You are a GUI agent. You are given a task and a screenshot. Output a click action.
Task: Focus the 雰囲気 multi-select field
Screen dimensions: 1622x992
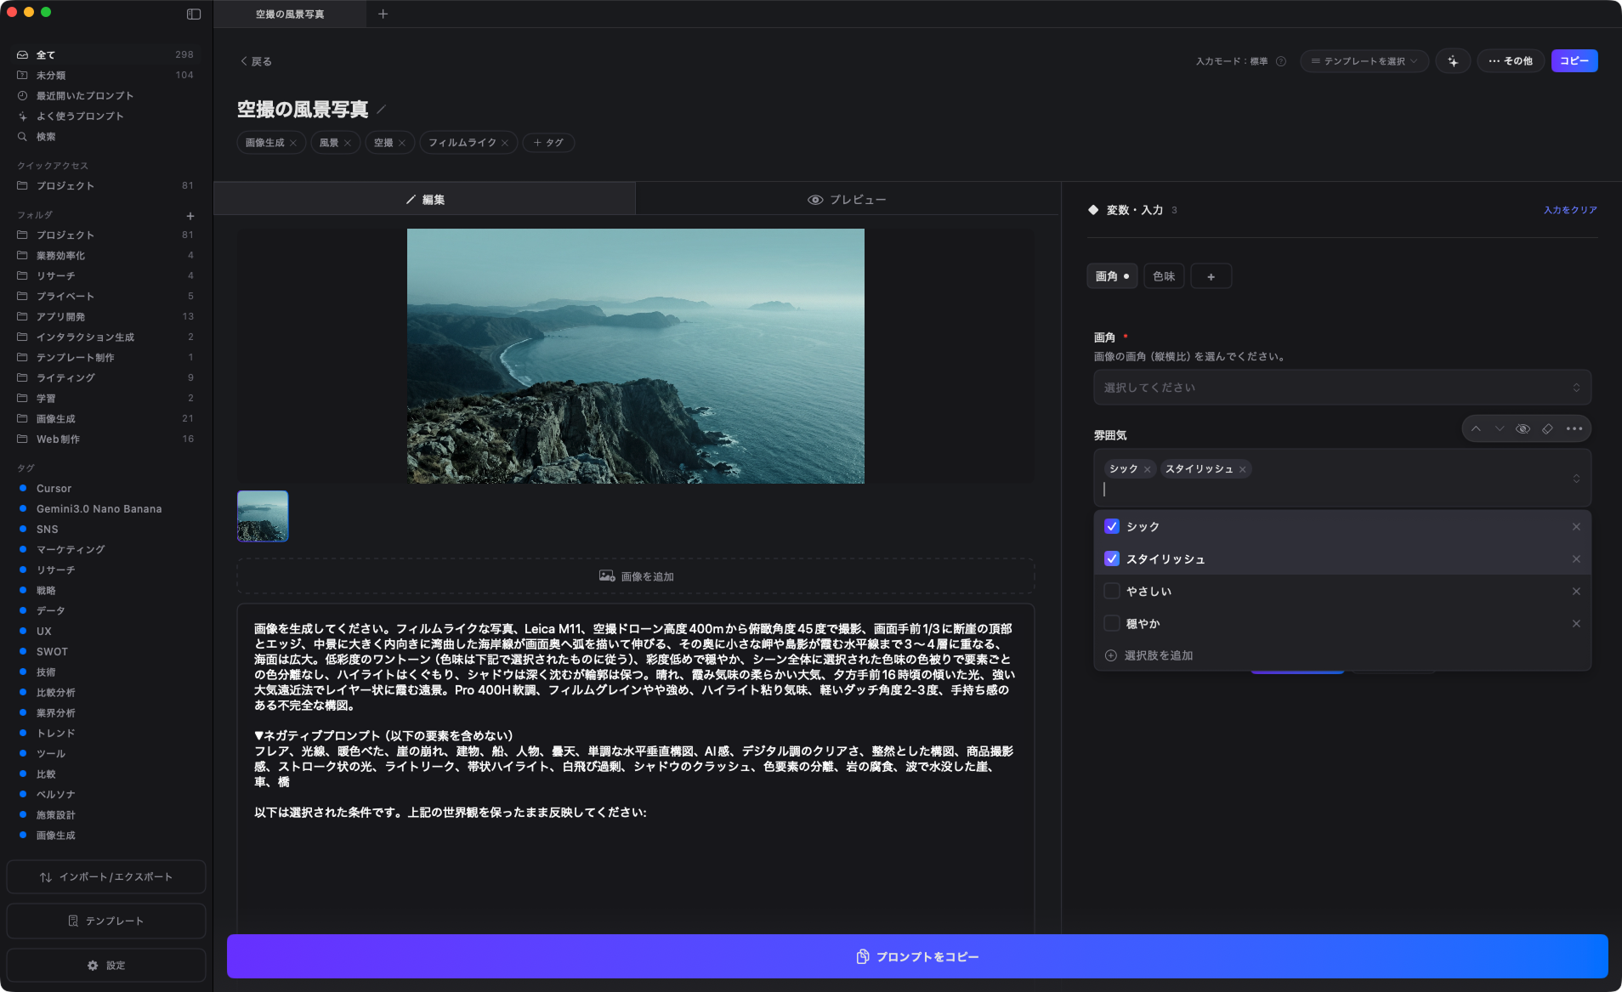1342,479
